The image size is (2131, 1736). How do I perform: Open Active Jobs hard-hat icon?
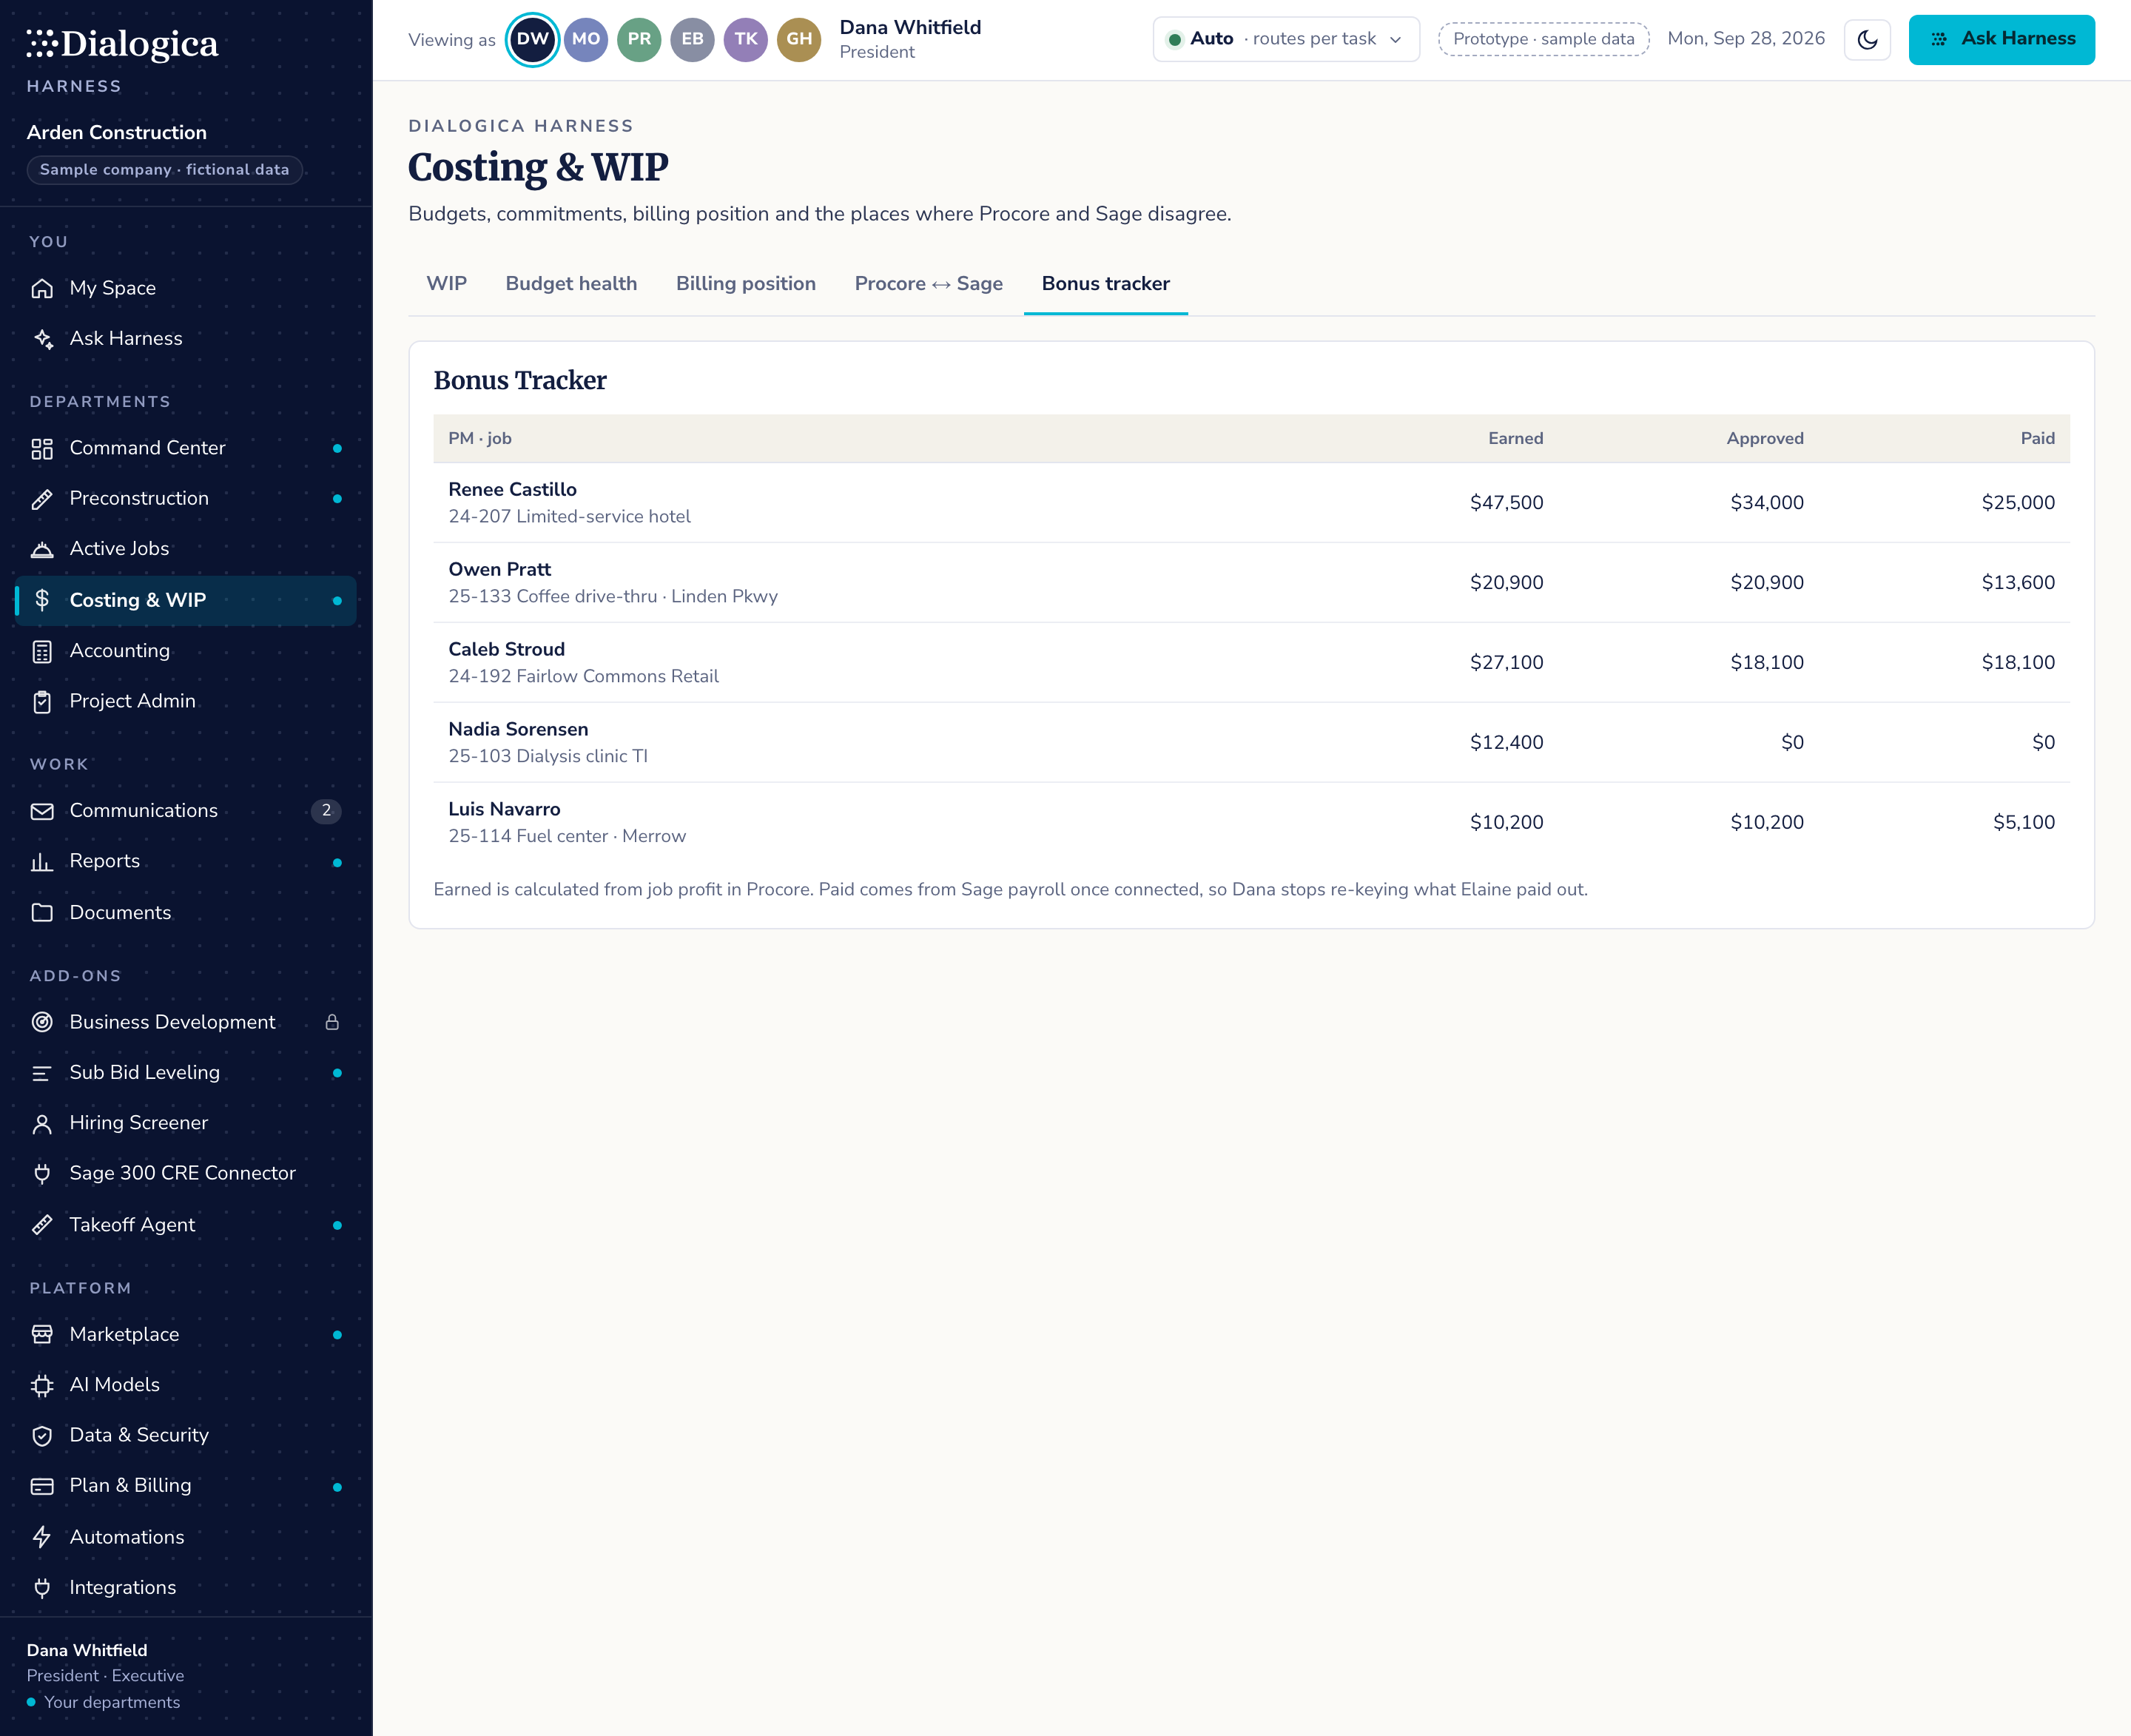[42, 549]
